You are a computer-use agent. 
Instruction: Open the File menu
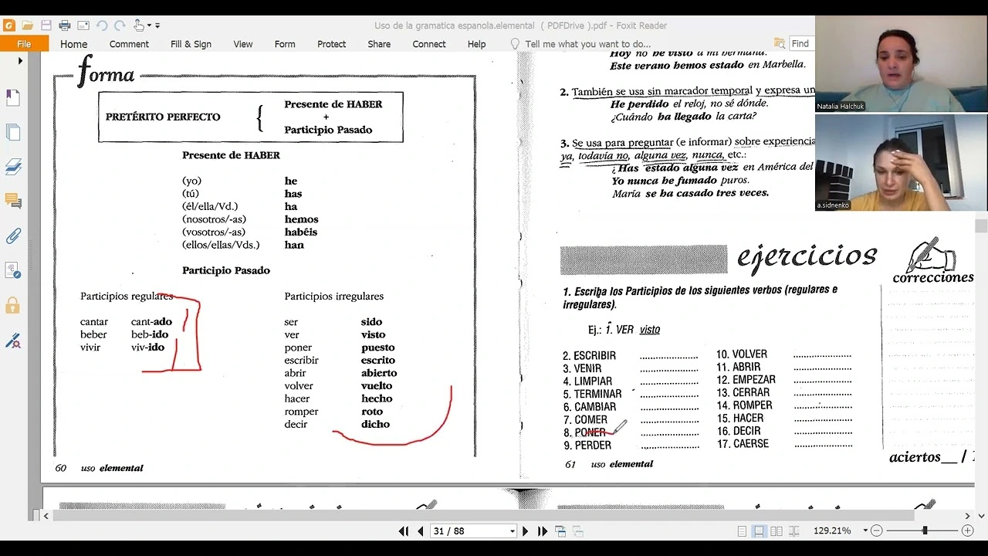click(x=24, y=44)
